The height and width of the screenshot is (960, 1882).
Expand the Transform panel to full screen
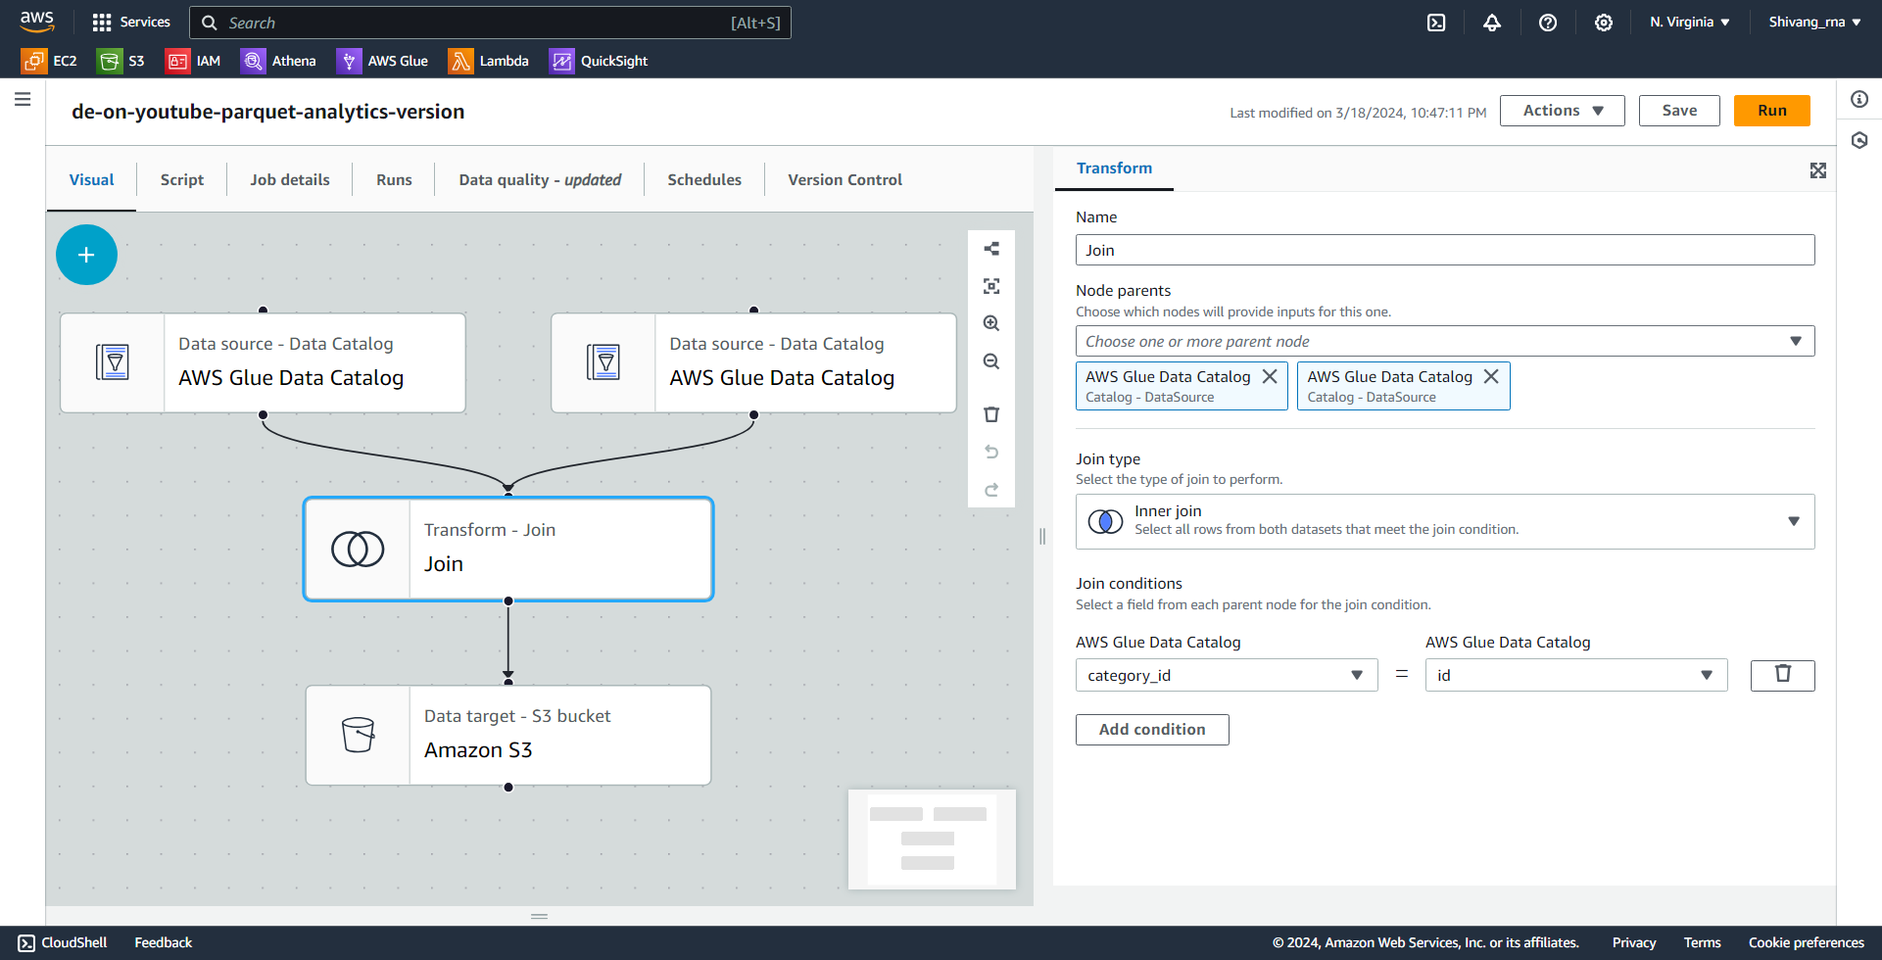click(1818, 170)
